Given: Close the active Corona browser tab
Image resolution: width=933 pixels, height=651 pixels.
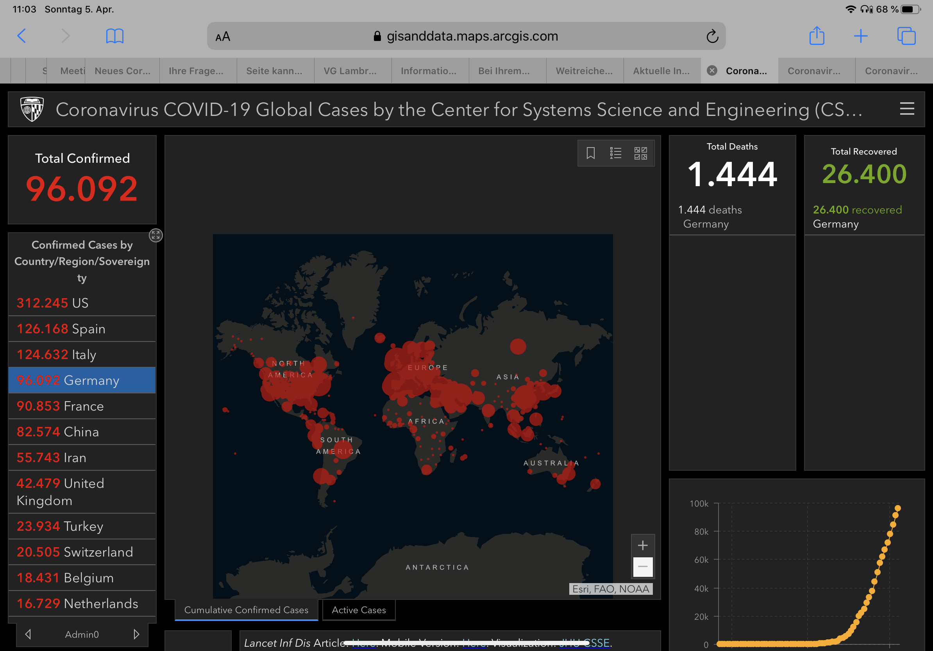Looking at the screenshot, I should pos(711,71).
